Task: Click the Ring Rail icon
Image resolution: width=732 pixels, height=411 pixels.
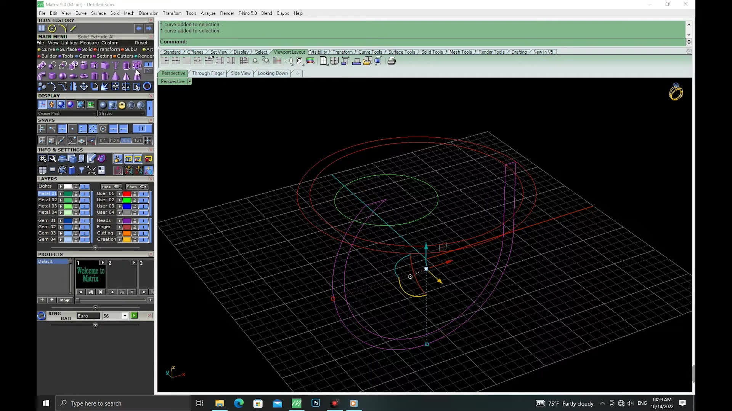Action: 42,316
